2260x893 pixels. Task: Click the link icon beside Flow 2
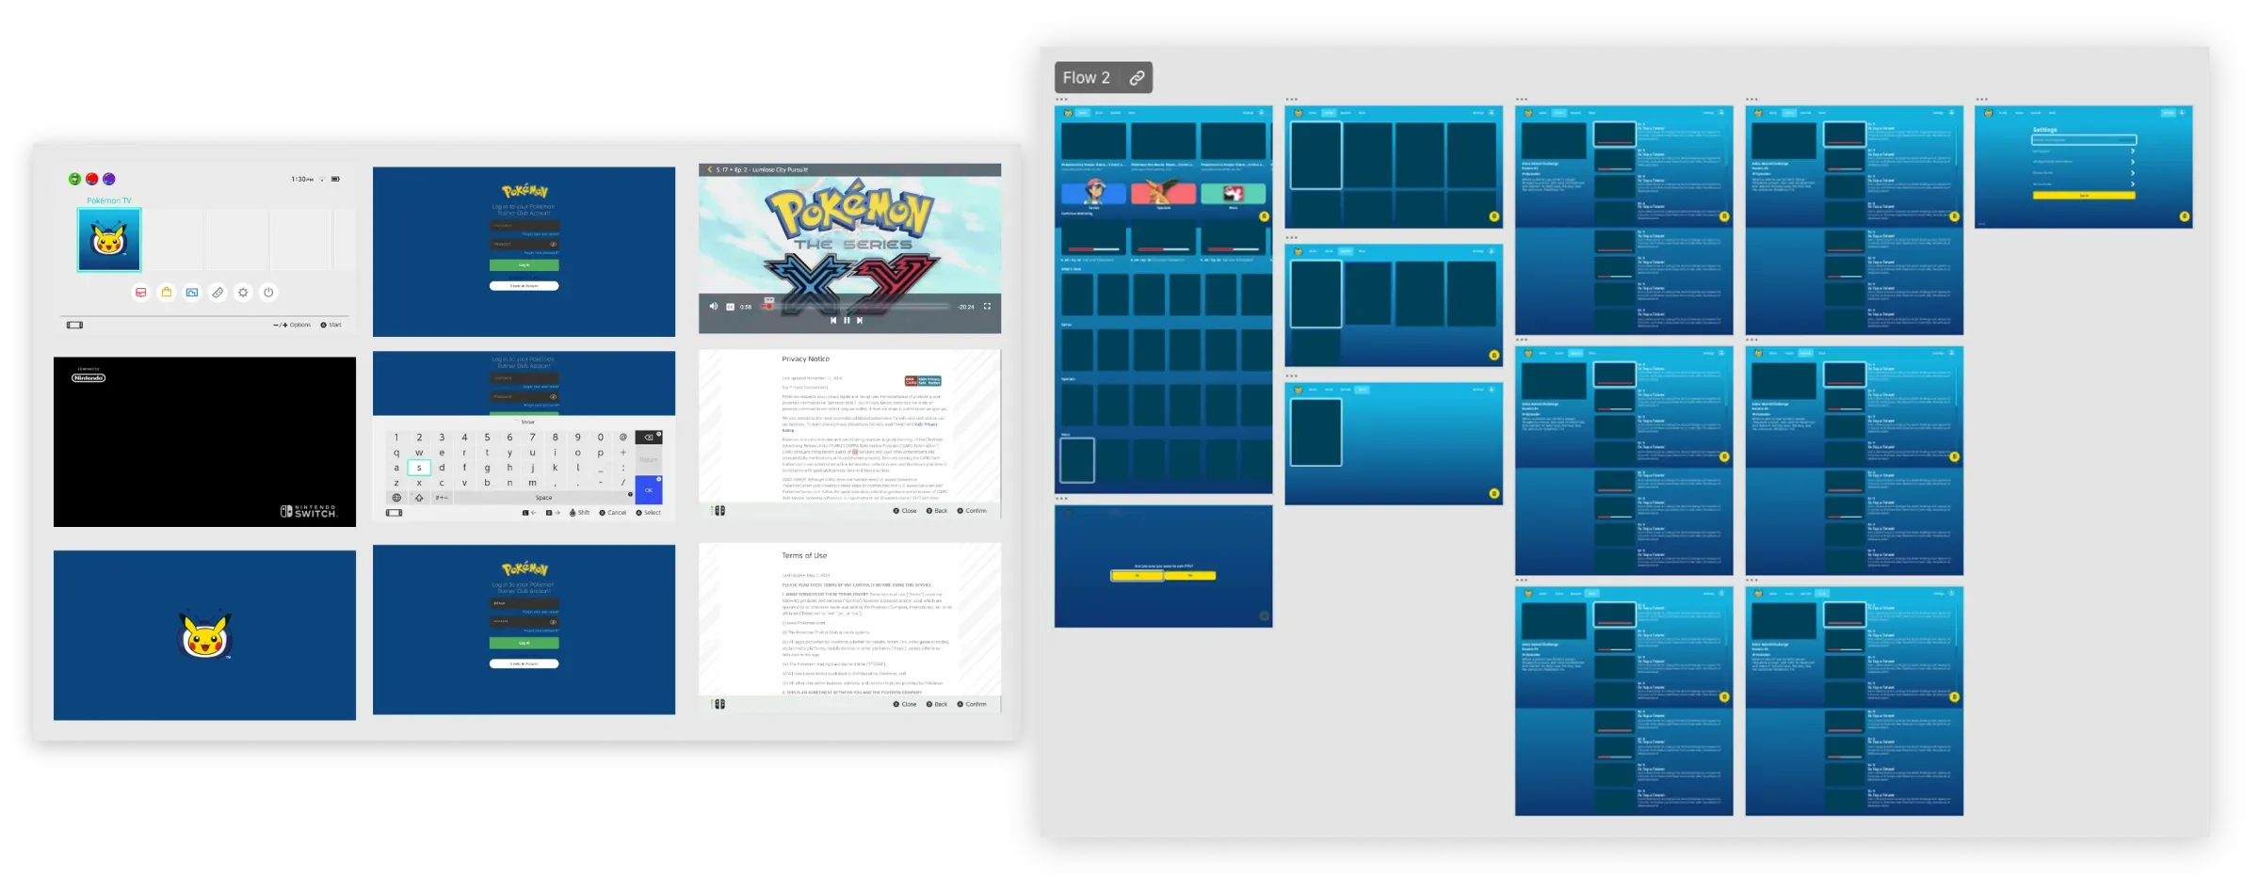1137,78
